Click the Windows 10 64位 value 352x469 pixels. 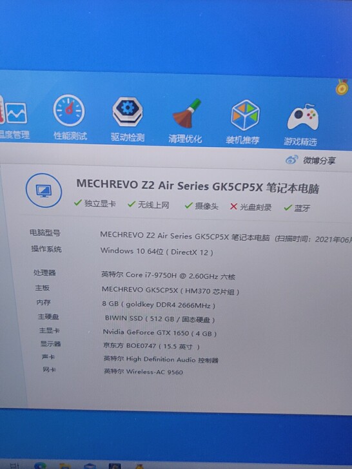pyautogui.click(x=157, y=251)
